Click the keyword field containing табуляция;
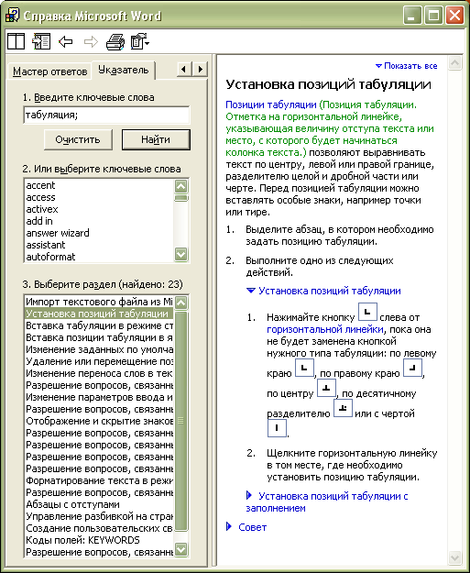Viewport: 470px width, 573px height. [x=106, y=116]
